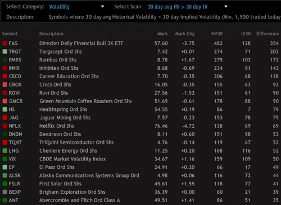Click FAS Difference value 354
The image size is (281, 205).
pos(274,43)
